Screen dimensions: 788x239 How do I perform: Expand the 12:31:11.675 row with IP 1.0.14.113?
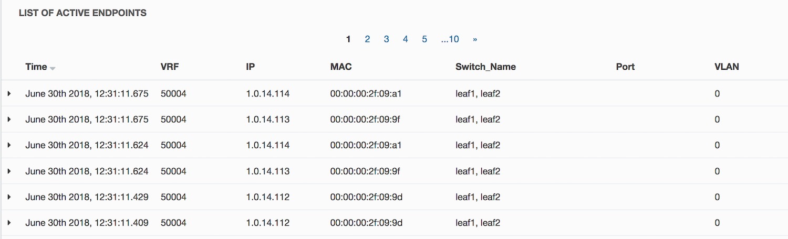[9, 119]
